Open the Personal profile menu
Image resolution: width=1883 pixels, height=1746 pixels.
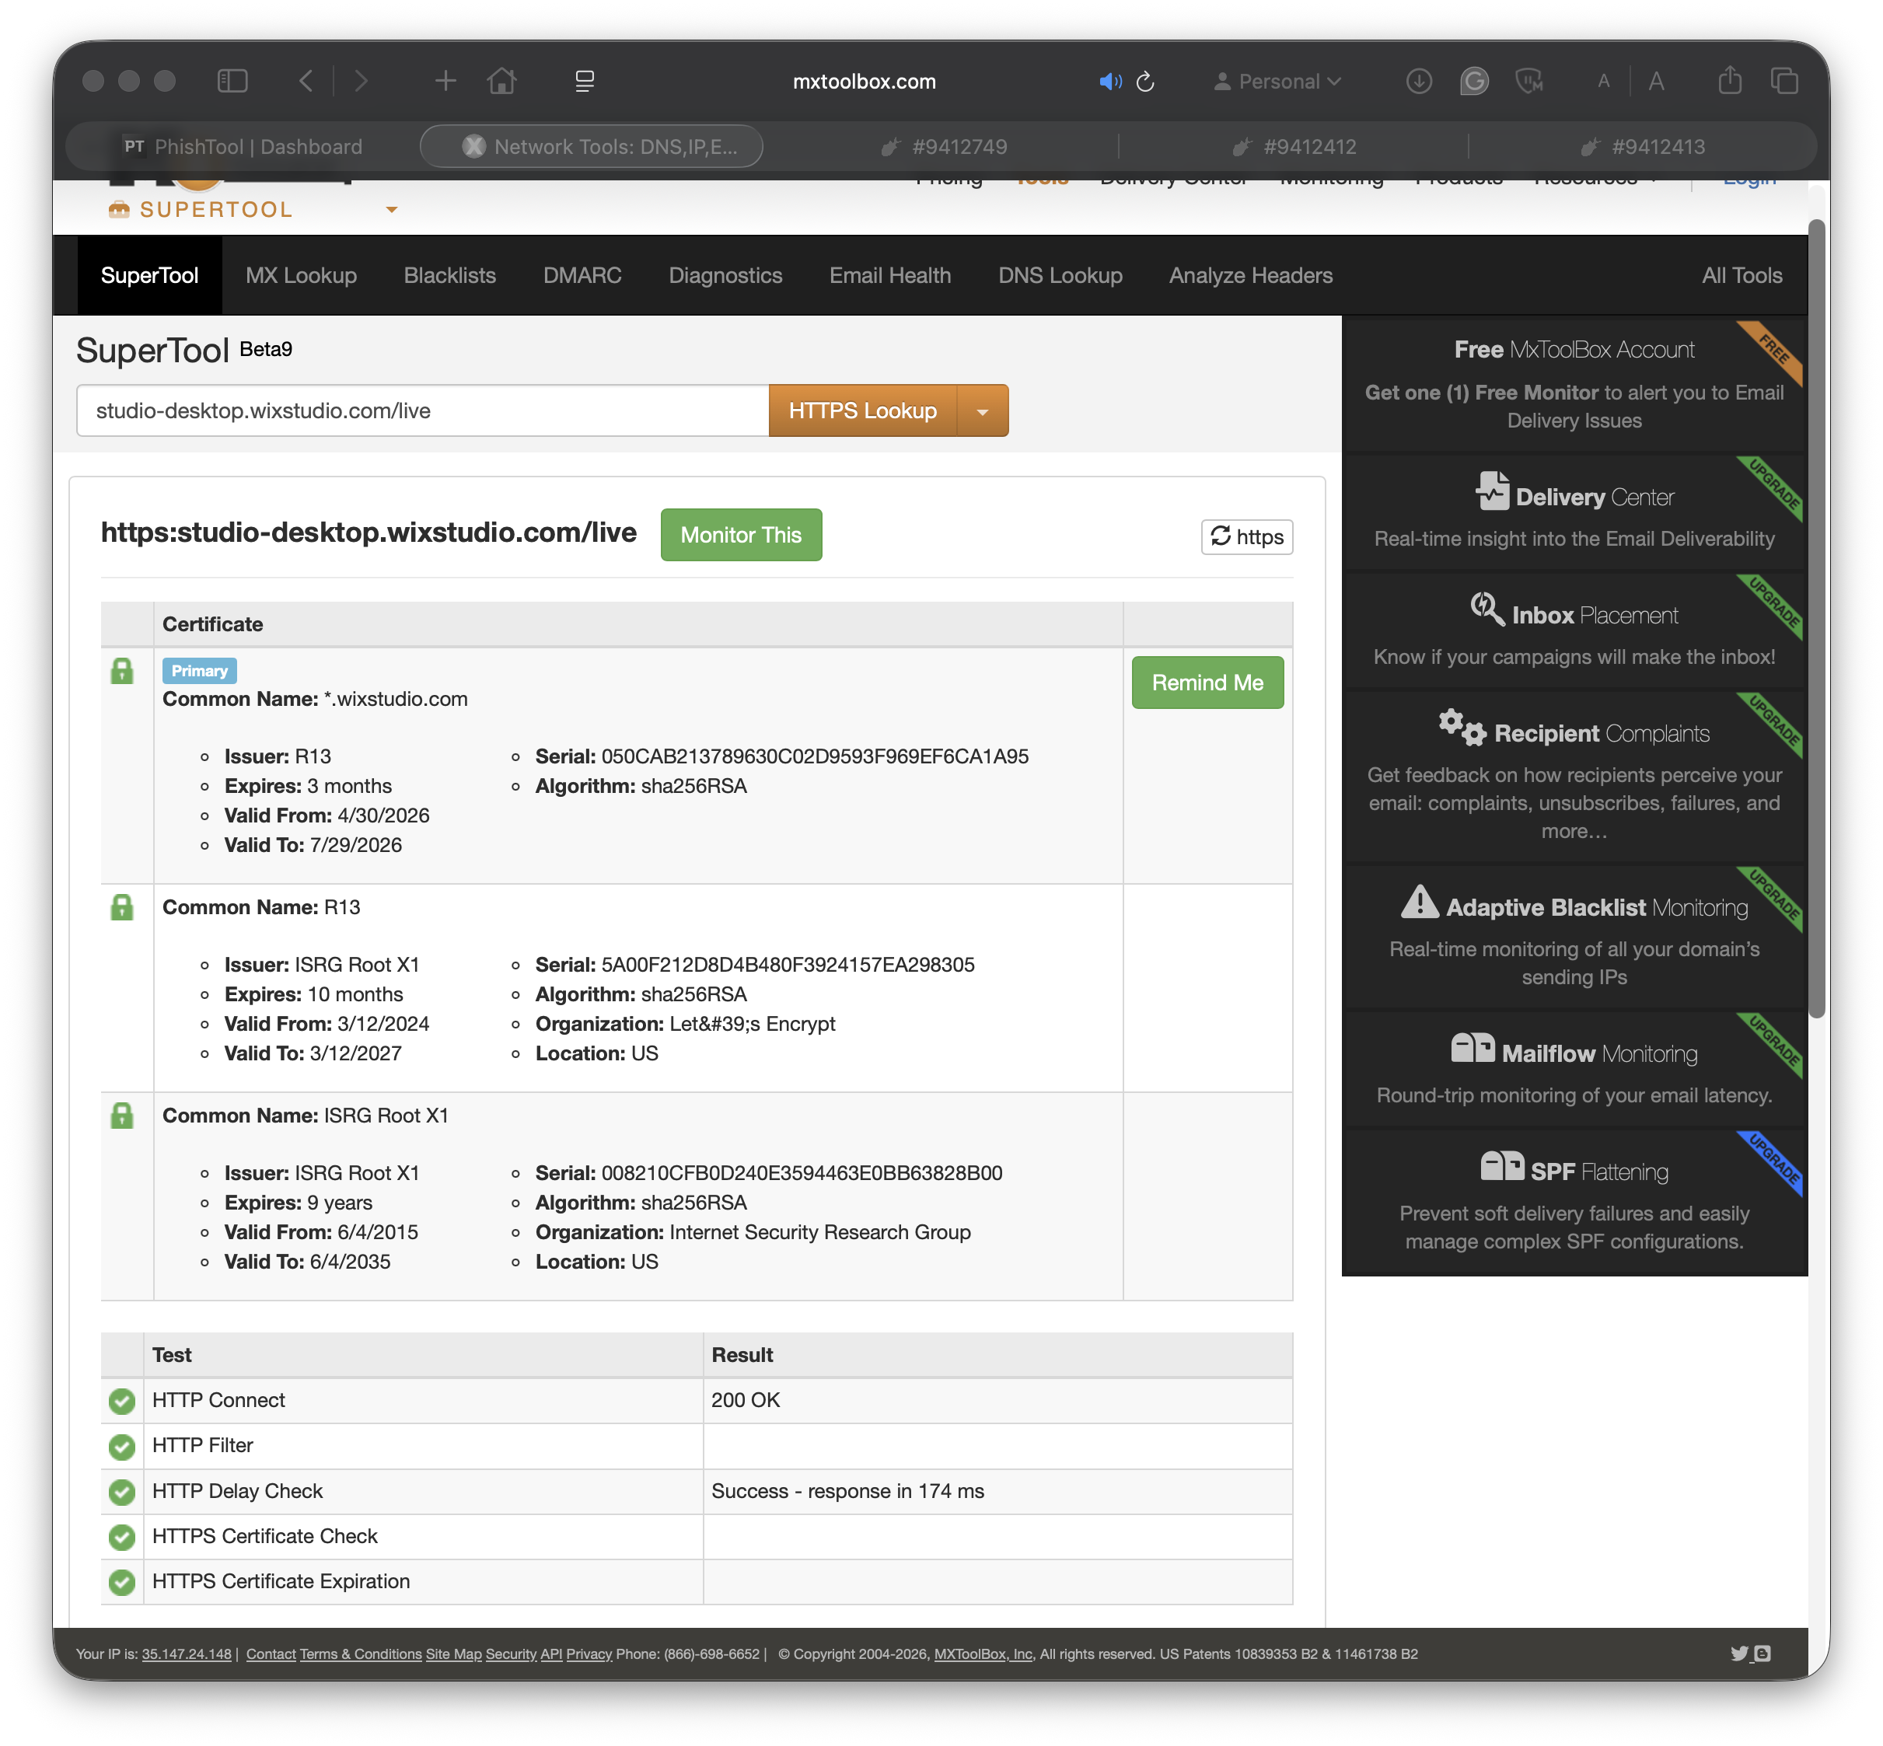(x=1277, y=82)
